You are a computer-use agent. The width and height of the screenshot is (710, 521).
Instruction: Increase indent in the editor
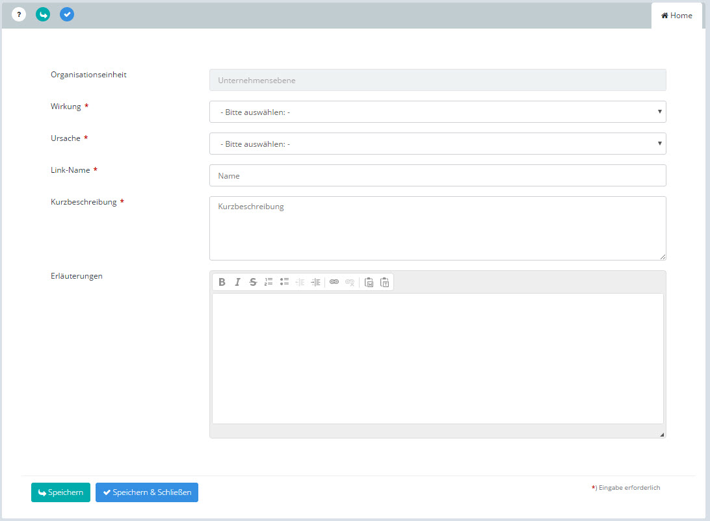tap(315, 282)
